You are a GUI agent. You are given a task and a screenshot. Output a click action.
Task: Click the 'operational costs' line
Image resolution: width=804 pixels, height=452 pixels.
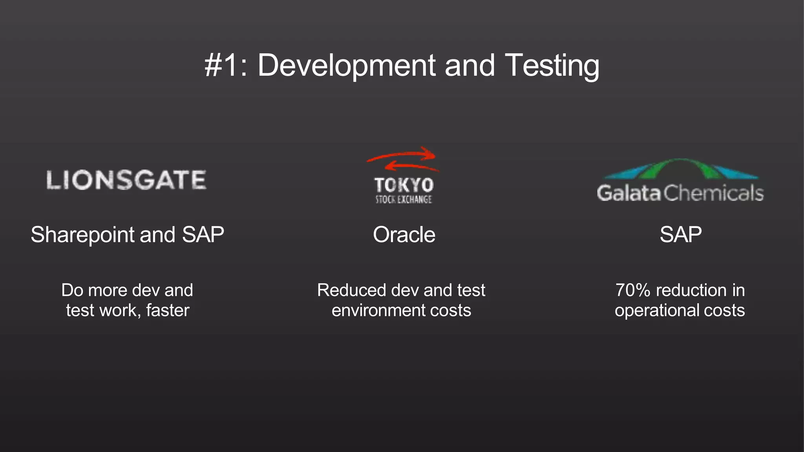680,310
